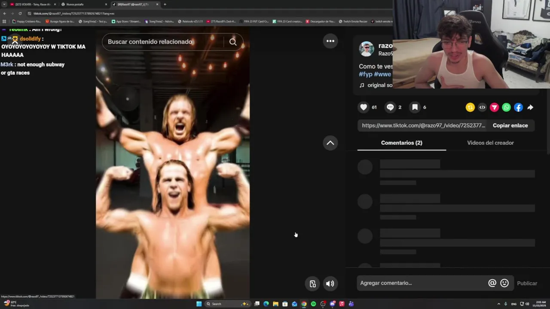Open the 'SongTrivia2 - Test y...' bookmark
The width and height of the screenshot is (550, 309).
click(x=93, y=21)
